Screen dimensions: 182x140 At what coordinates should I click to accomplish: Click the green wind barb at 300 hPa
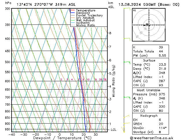point(127,9)
